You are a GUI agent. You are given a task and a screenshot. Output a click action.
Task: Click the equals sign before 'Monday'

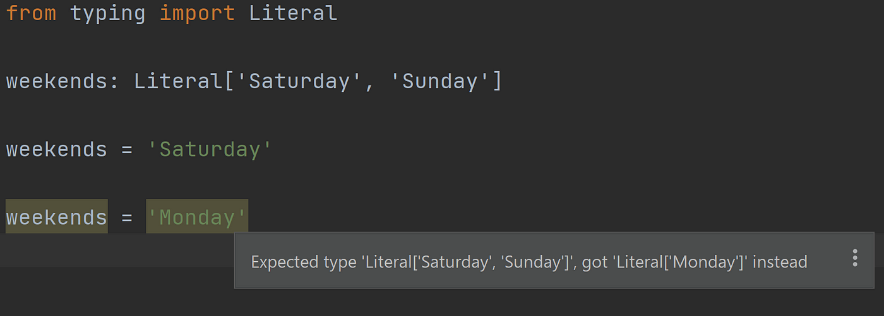[x=127, y=218]
